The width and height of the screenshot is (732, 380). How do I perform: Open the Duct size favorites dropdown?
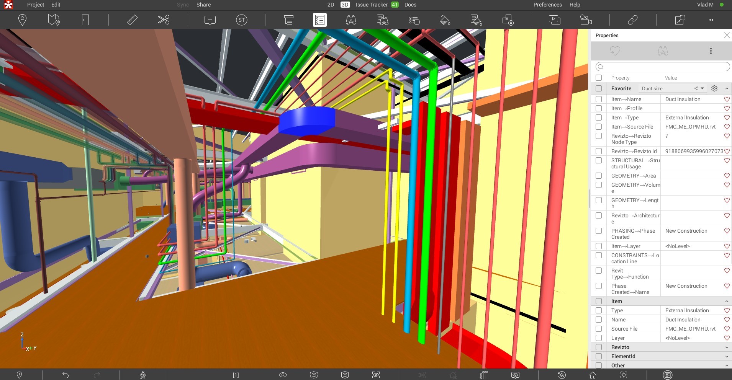click(x=702, y=88)
